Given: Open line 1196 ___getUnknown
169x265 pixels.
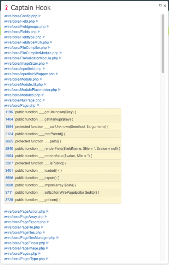Looking at the screenshot, I should point(9,112).
